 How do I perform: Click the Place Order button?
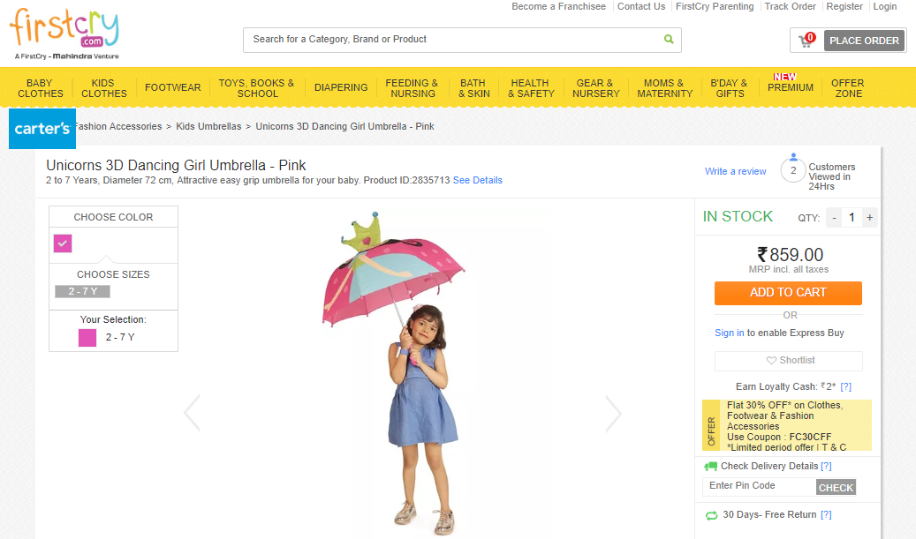(x=864, y=41)
